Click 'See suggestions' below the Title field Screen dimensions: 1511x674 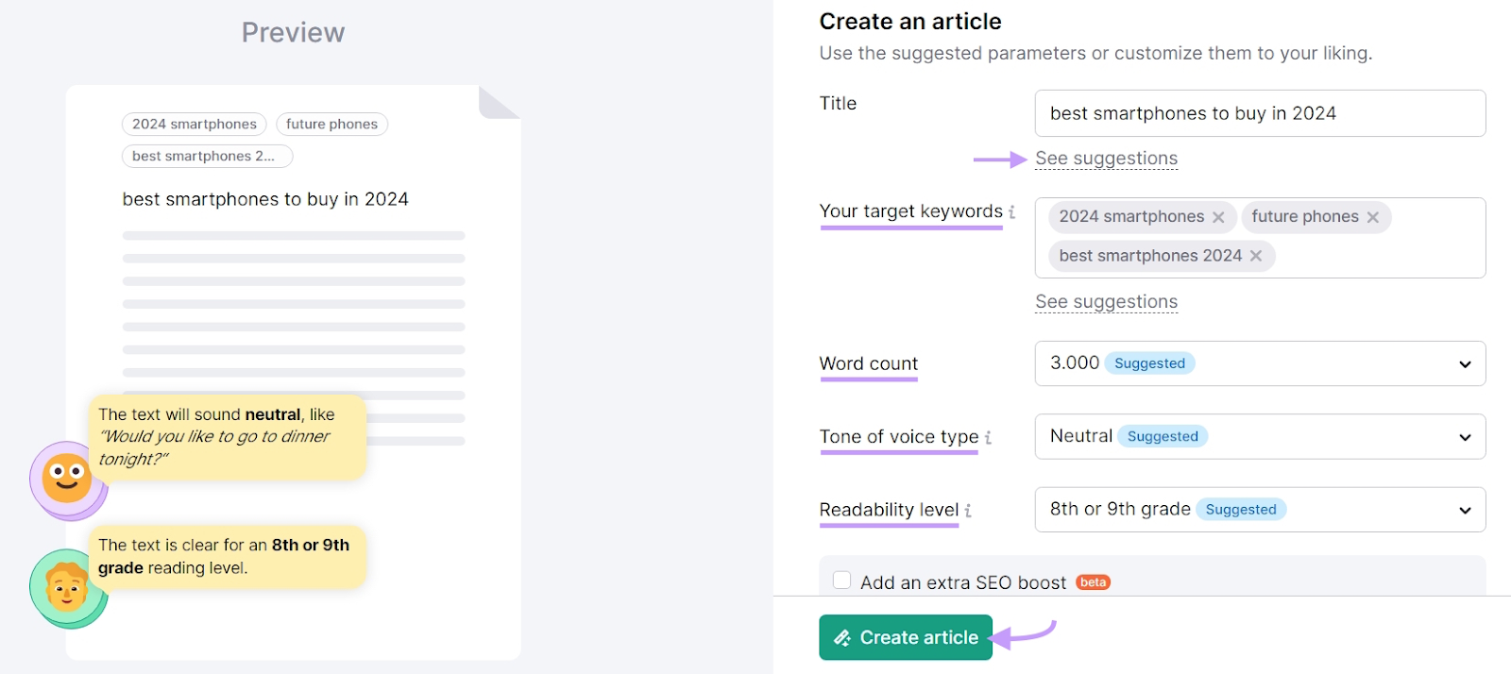point(1106,159)
